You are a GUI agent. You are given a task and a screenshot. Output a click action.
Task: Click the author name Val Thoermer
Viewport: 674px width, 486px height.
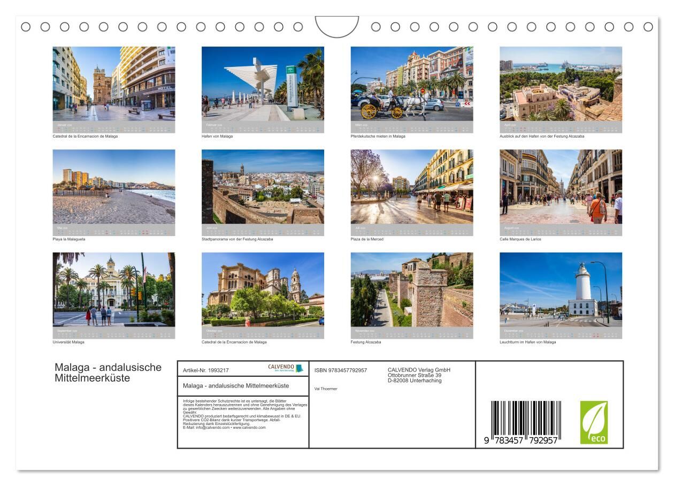coord(326,389)
